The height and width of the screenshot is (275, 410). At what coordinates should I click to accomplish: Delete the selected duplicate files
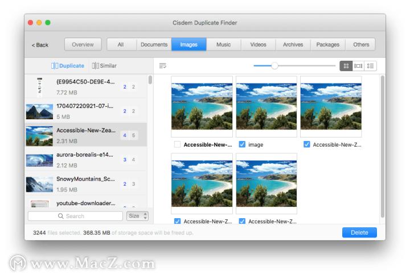pyautogui.click(x=359, y=232)
